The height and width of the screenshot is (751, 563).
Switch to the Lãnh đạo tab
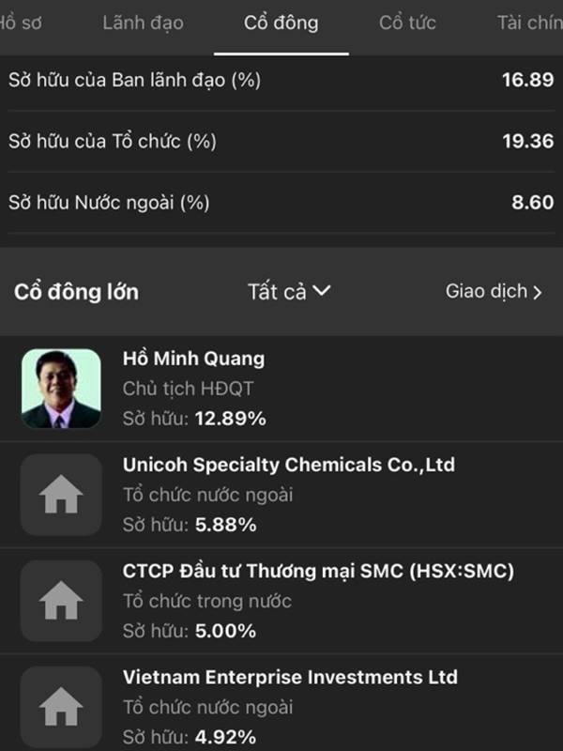coord(143,23)
